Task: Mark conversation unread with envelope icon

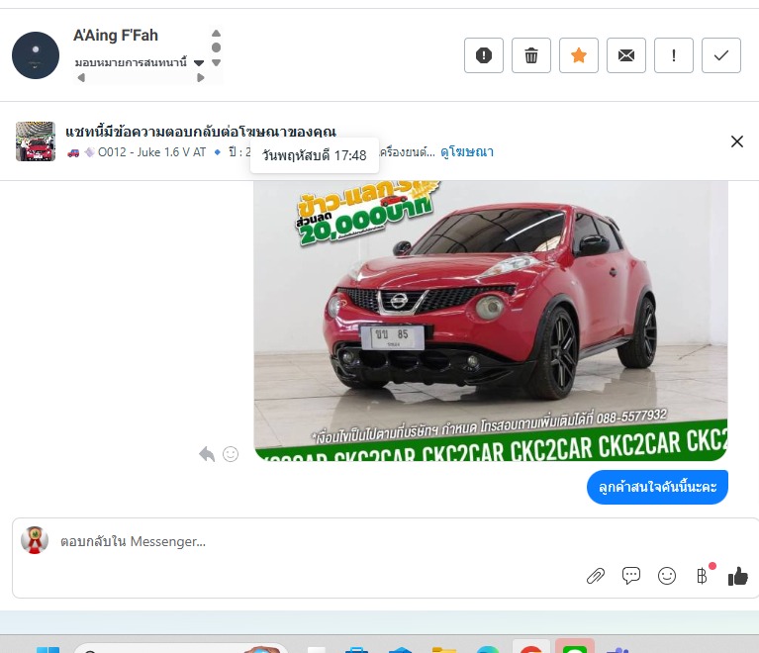Action: (x=625, y=55)
